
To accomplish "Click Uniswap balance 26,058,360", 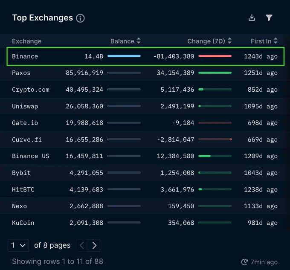I will click(84, 106).
